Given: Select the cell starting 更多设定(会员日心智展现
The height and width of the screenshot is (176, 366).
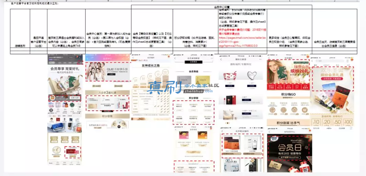Looking at the screenshot, I should click(289, 28).
